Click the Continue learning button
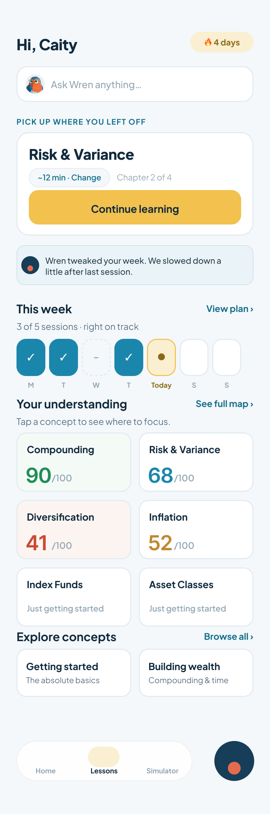Screen dimensions: 270x814 click(135, 207)
